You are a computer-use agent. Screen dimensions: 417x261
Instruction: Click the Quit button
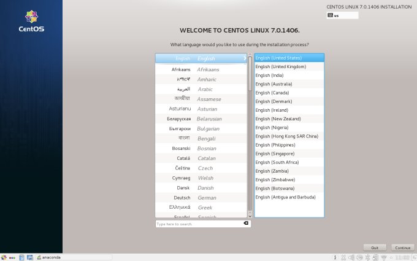(375, 247)
